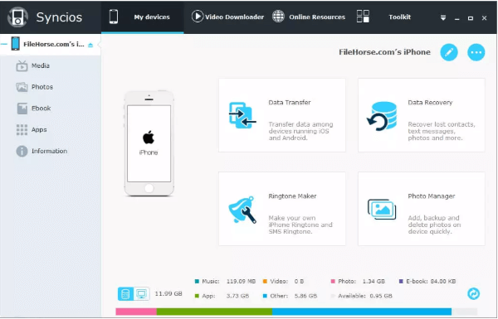Open the Ringtone Maker title
Image resolution: width=498 pixels, height=319 pixels.
click(x=292, y=196)
